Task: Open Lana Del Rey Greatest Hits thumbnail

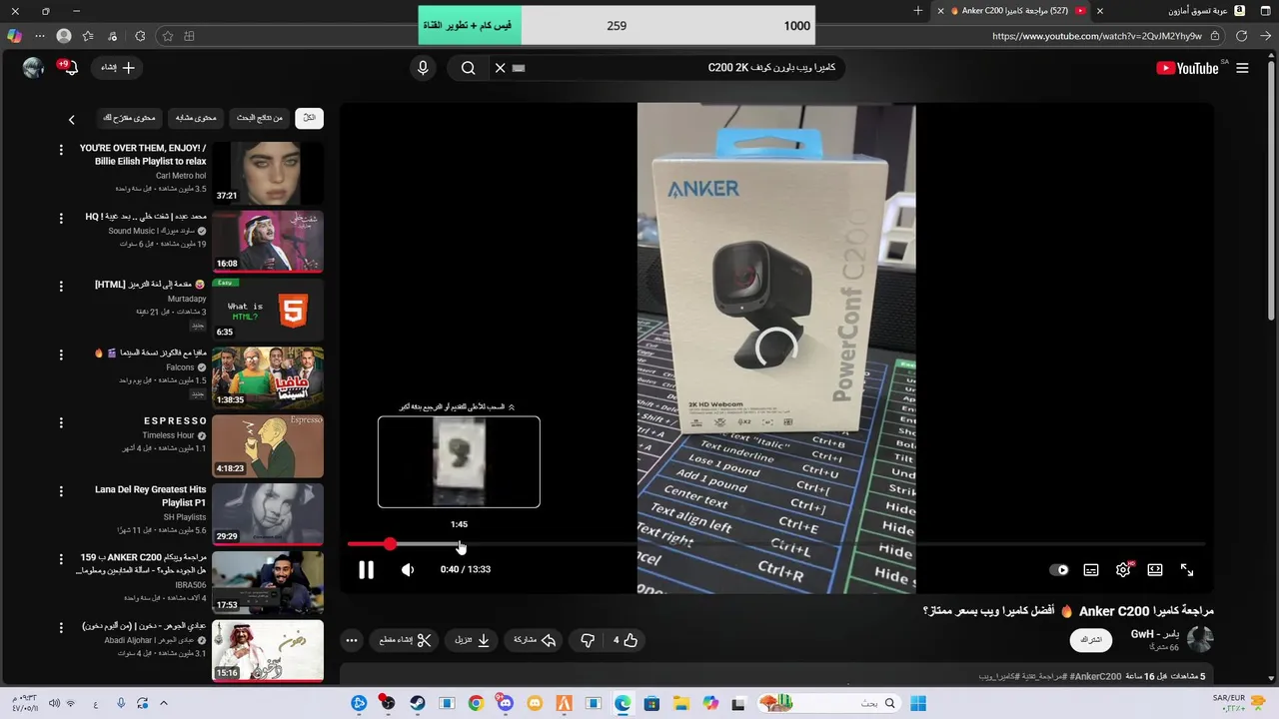Action: (268, 514)
